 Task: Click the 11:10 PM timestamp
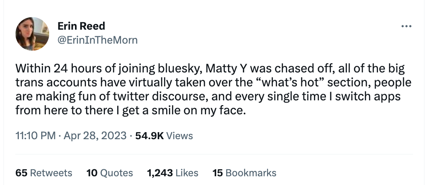click(x=35, y=136)
